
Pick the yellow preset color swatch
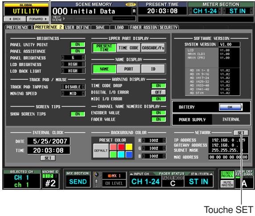[129, 147]
